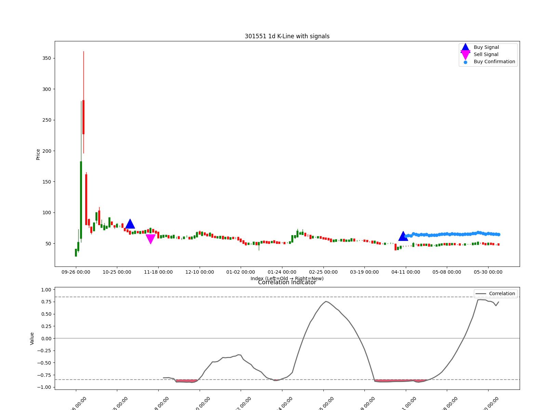This screenshot has height=410, width=547.
Task: Click the 100 price tick label
Action: pos(47,213)
